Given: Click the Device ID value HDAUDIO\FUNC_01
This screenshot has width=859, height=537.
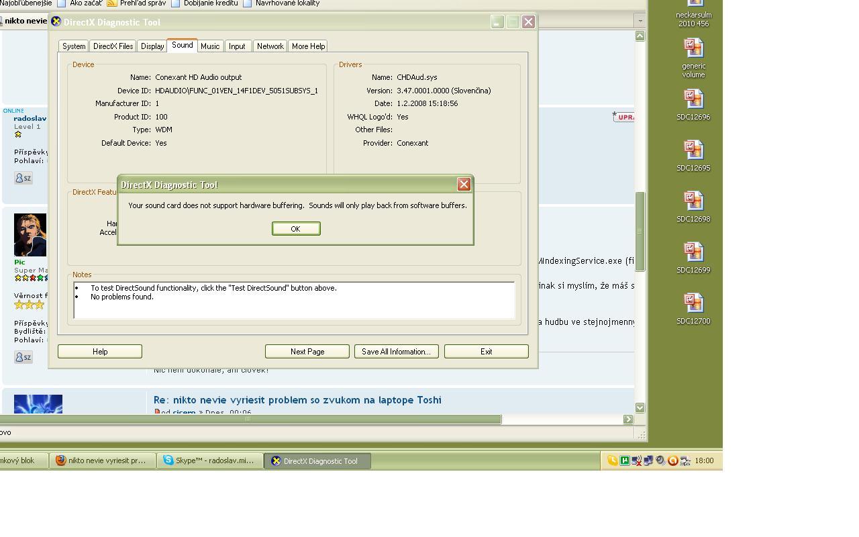Looking at the screenshot, I should [x=236, y=91].
